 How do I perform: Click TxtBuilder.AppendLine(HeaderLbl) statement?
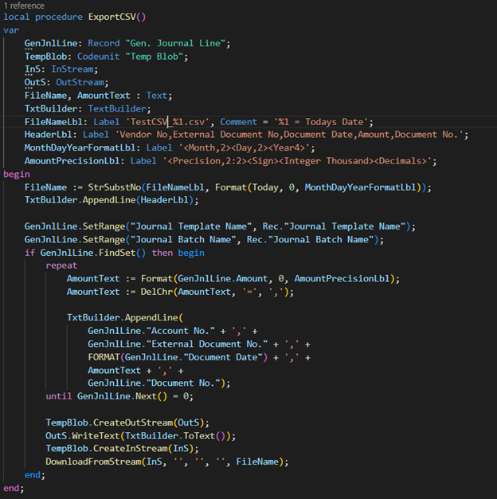(112, 200)
